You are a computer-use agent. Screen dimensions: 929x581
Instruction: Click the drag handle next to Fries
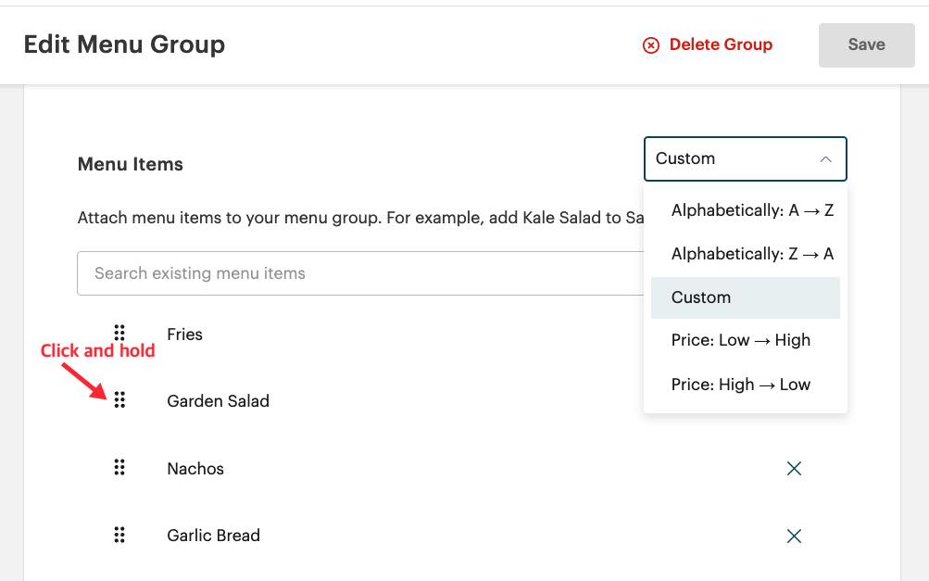[x=119, y=334]
